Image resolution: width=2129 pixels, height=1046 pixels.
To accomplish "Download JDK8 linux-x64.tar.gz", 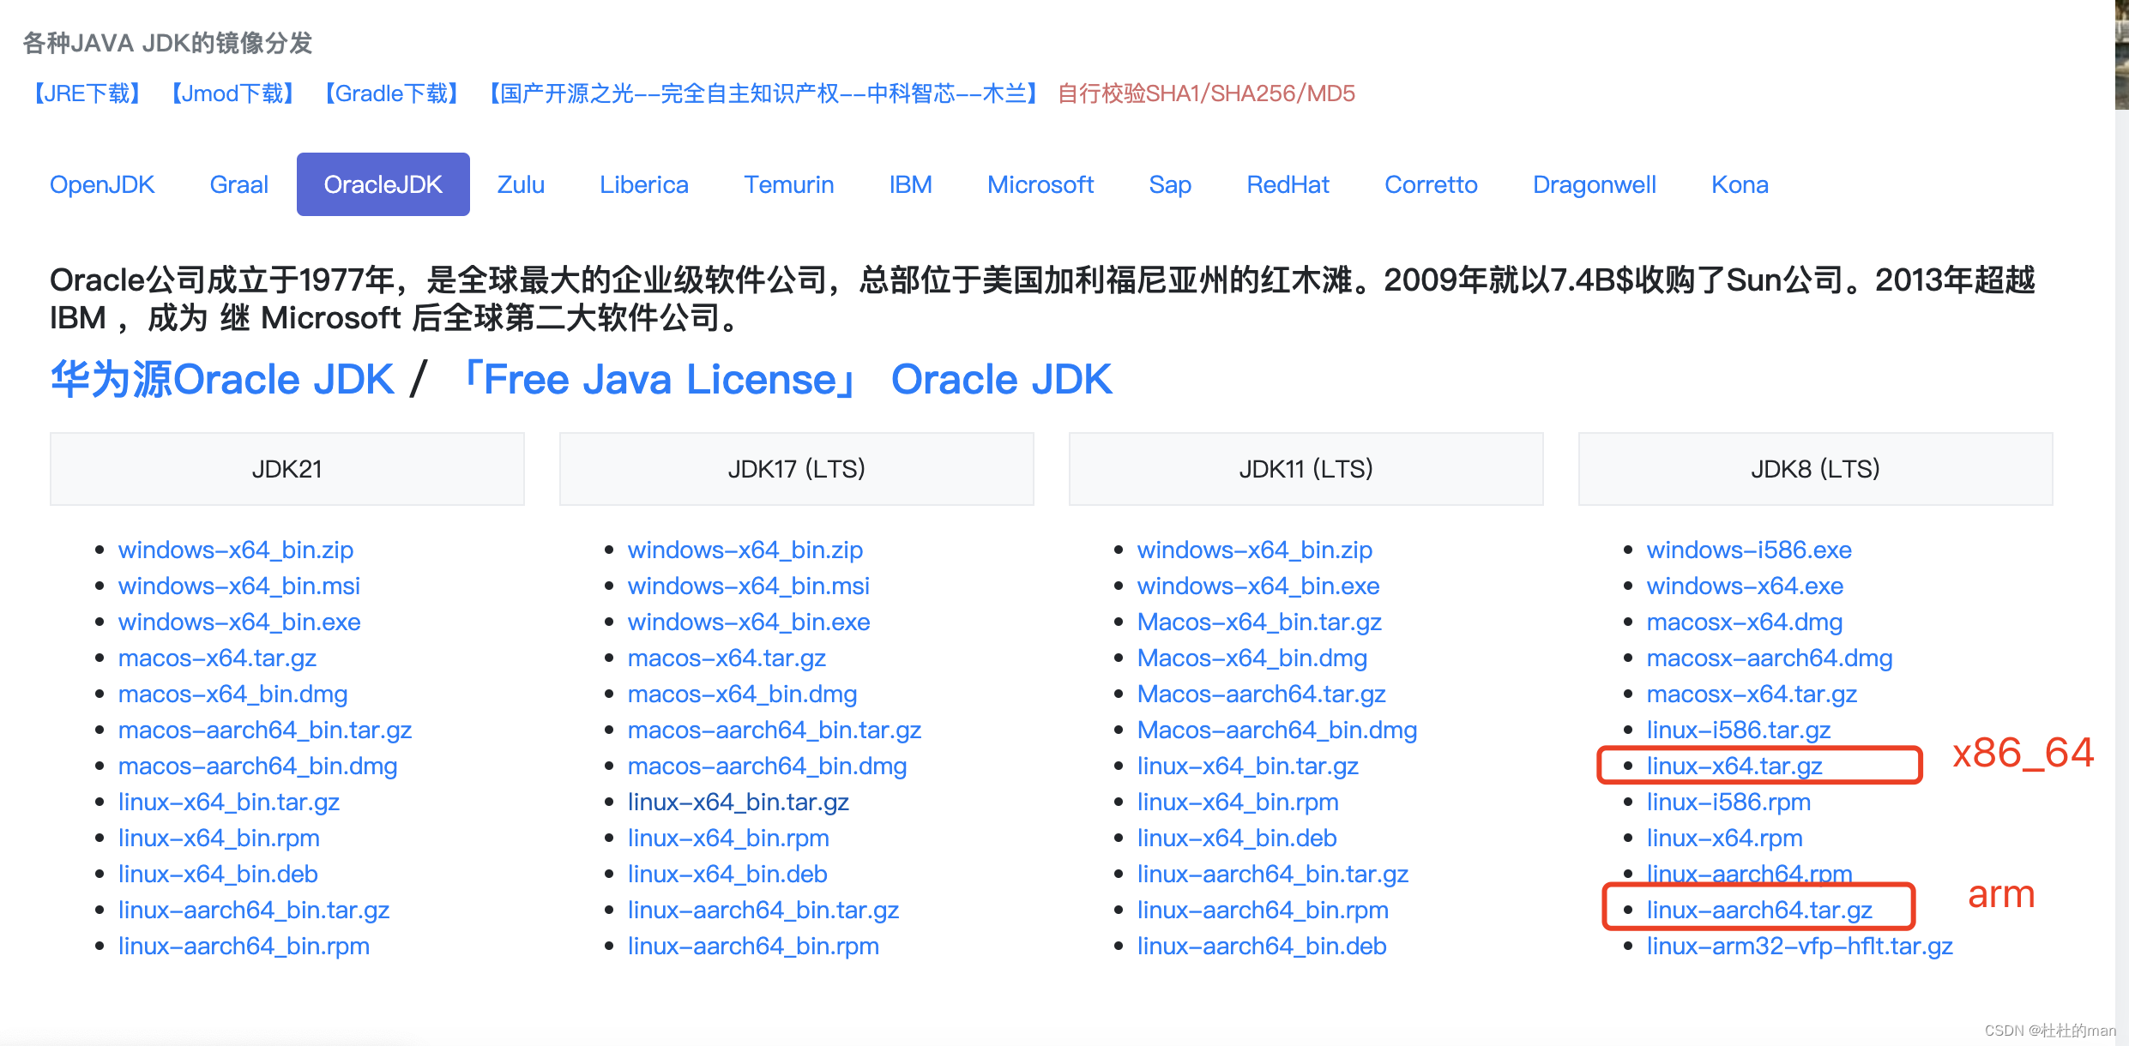I will coord(1734,766).
